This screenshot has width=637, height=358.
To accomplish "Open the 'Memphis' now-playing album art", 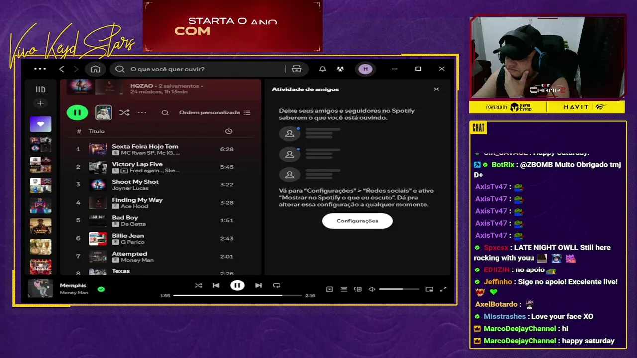I will [x=40, y=289].
